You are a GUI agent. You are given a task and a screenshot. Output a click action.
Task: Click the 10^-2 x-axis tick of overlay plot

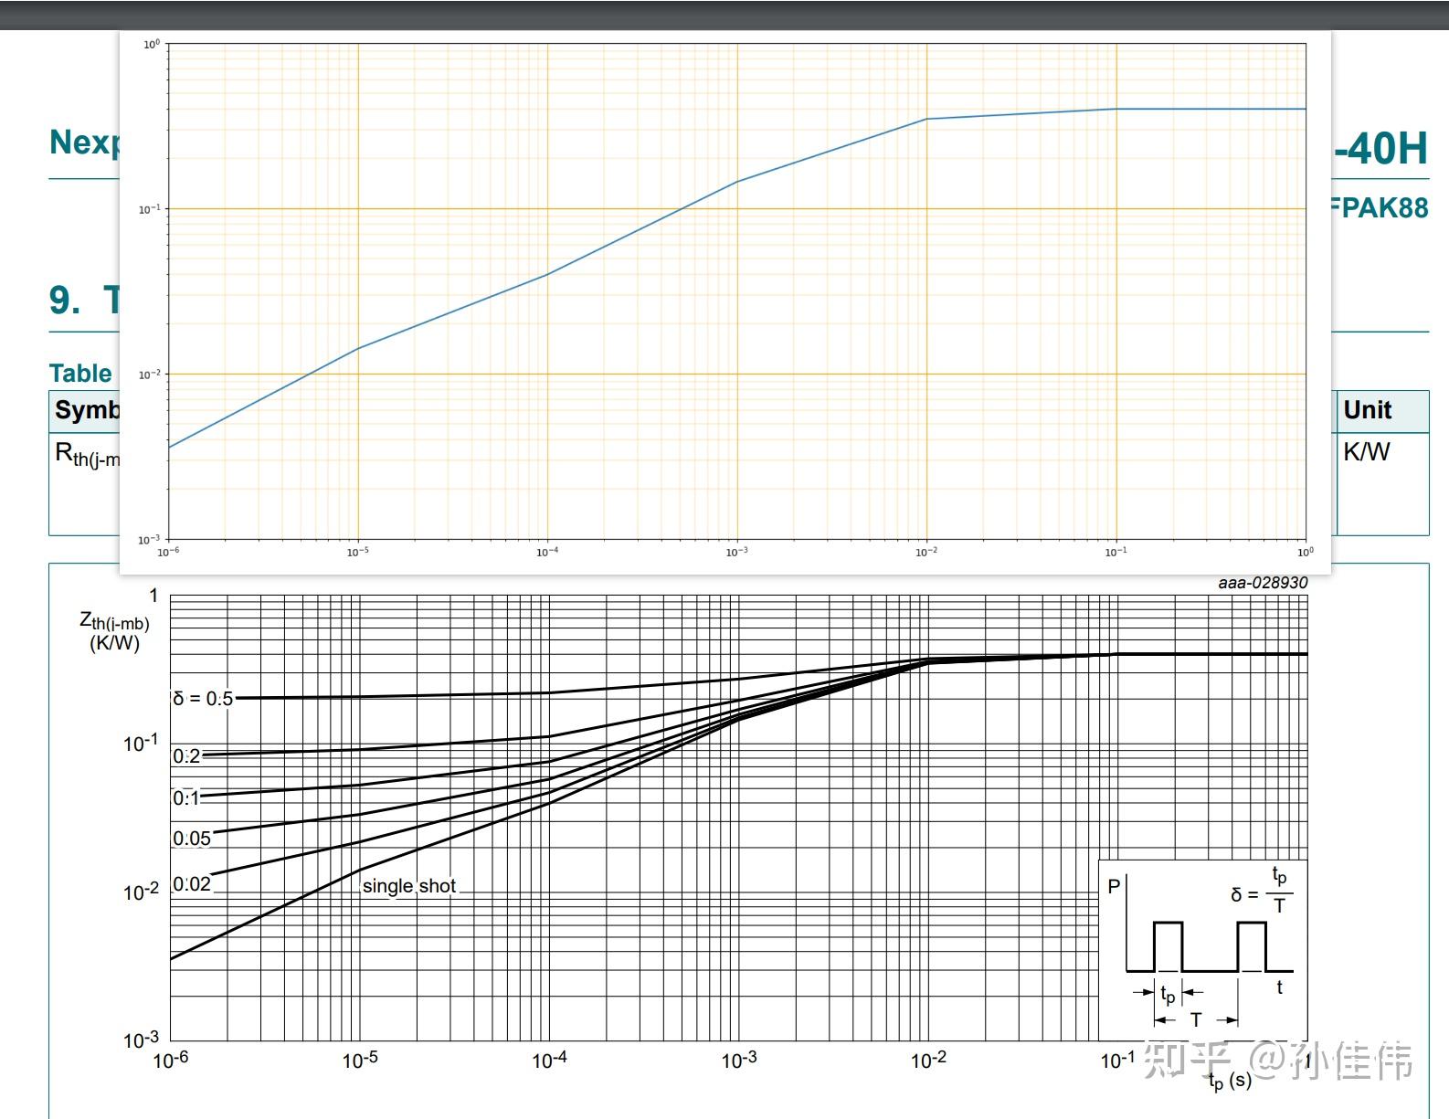click(x=926, y=552)
